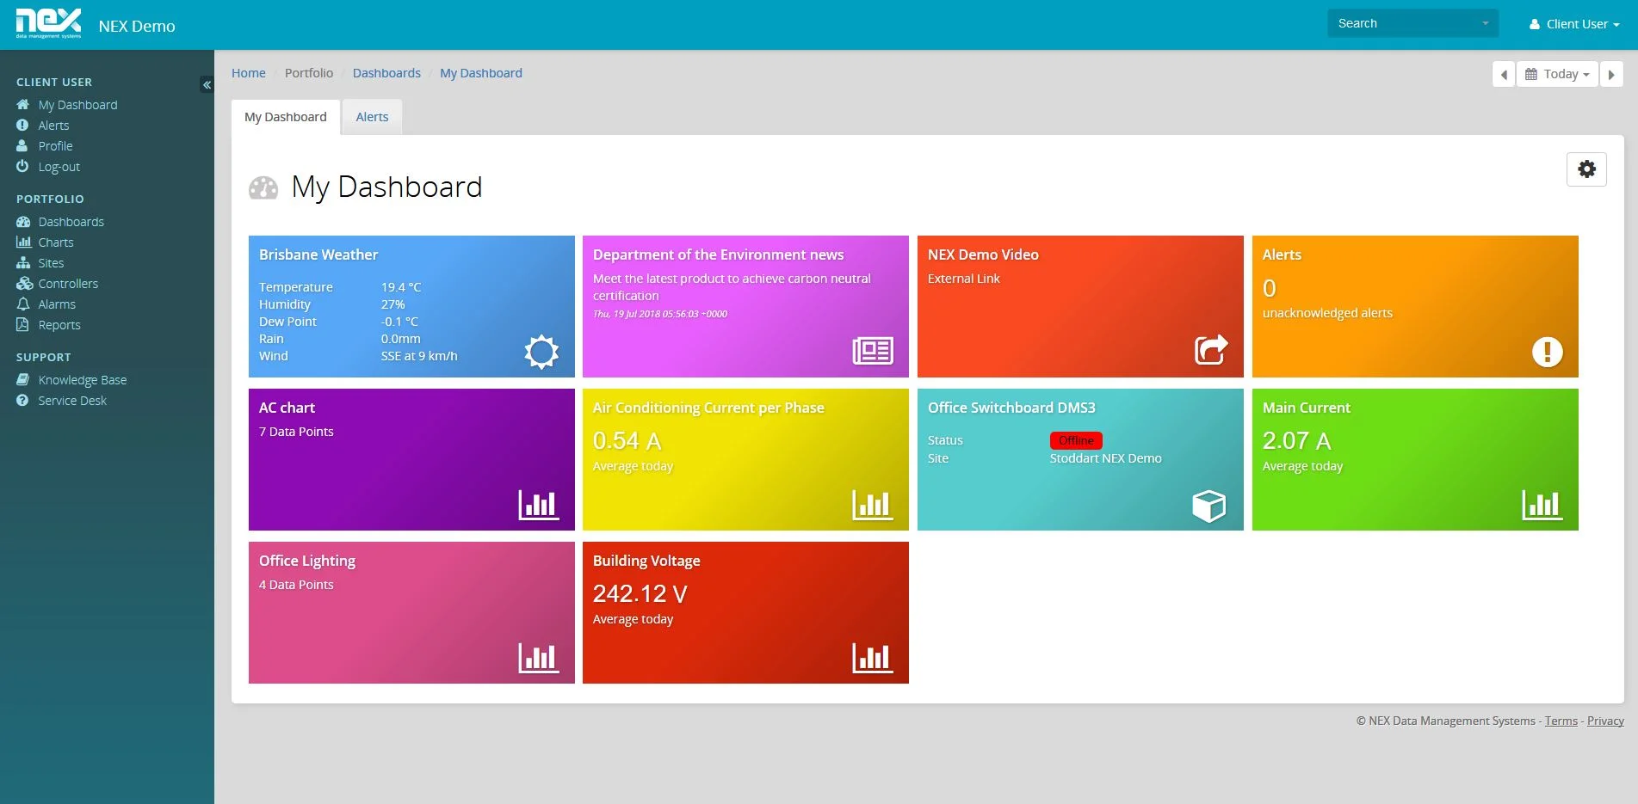
Task: Click the 2.07 A main current value
Action: (x=1296, y=440)
